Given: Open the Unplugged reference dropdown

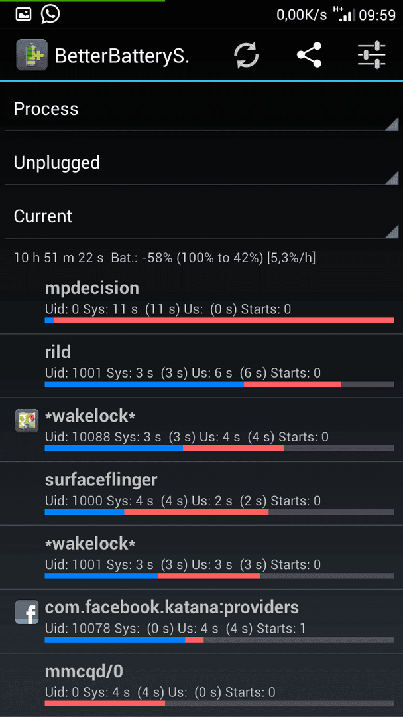Looking at the screenshot, I should [x=201, y=163].
